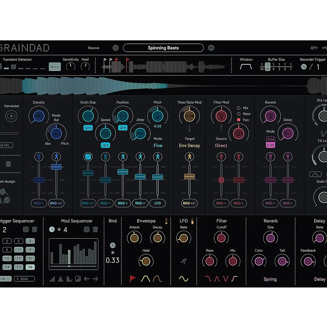Select the Filter Mod Reso radio option
327x328 pixels.
239,114
